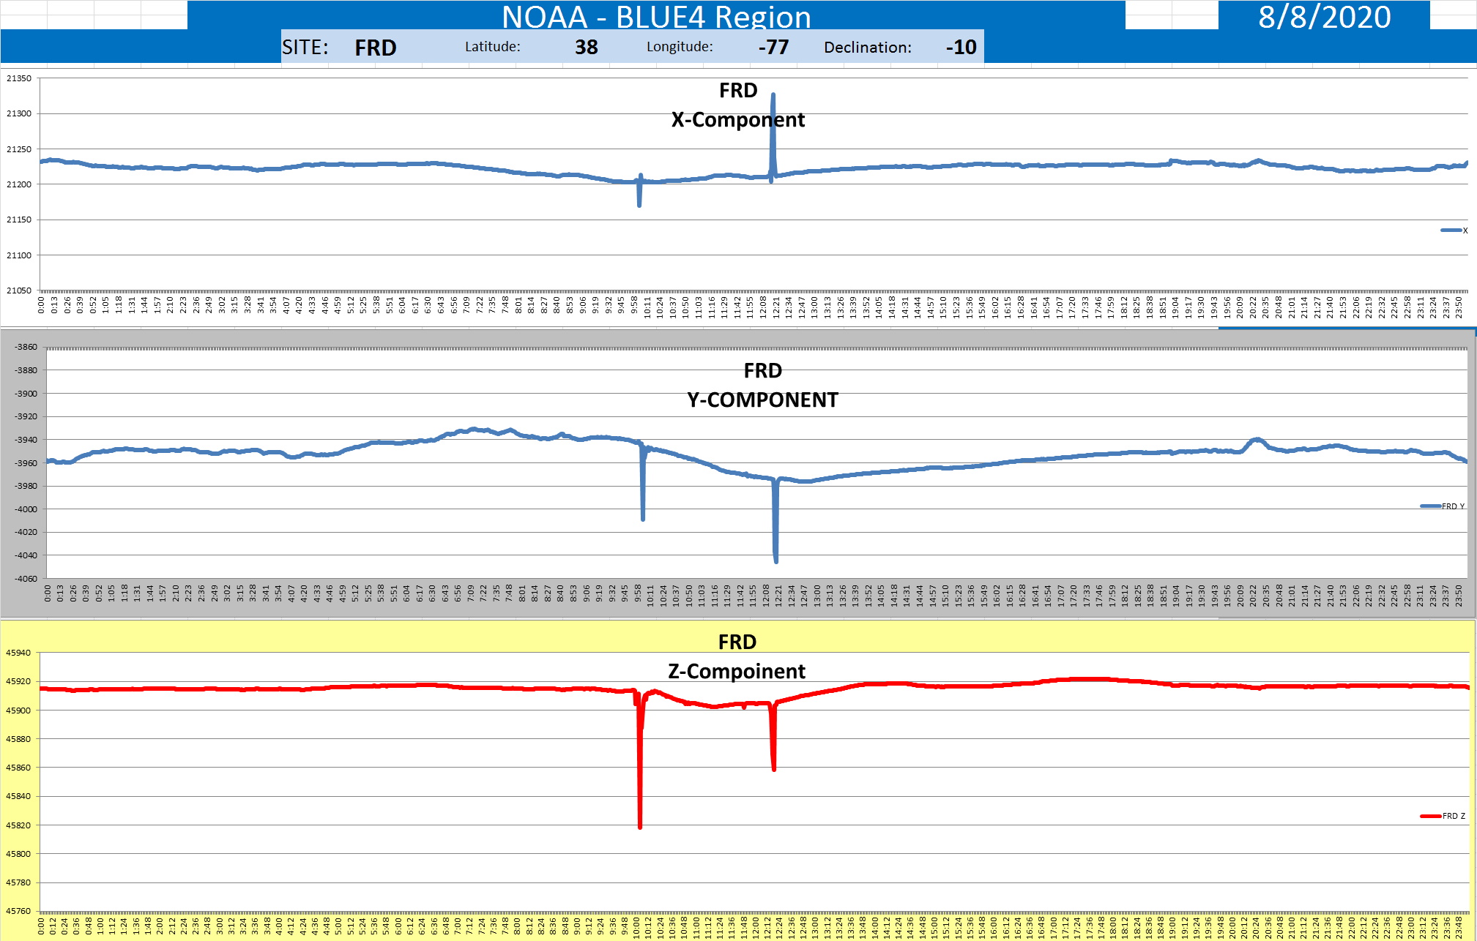Click the red FRD Z legend entry
This screenshot has width=1477, height=941.
(x=1444, y=816)
